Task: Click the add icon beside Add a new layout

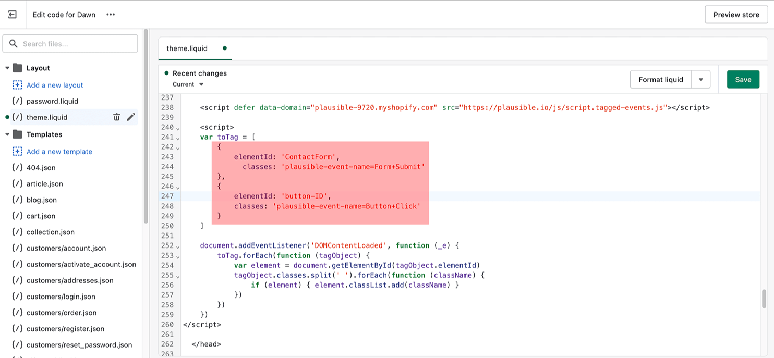Action: (x=17, y=84)
